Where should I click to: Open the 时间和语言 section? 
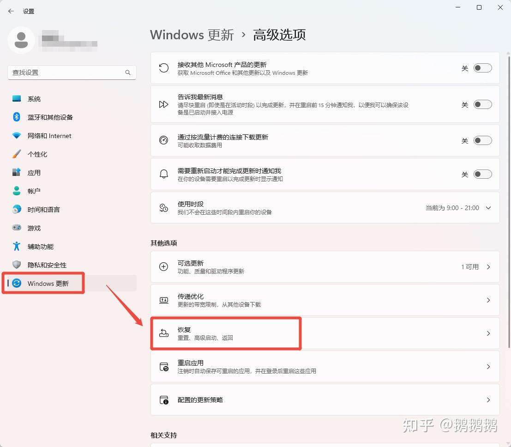[x=72, y=209]
